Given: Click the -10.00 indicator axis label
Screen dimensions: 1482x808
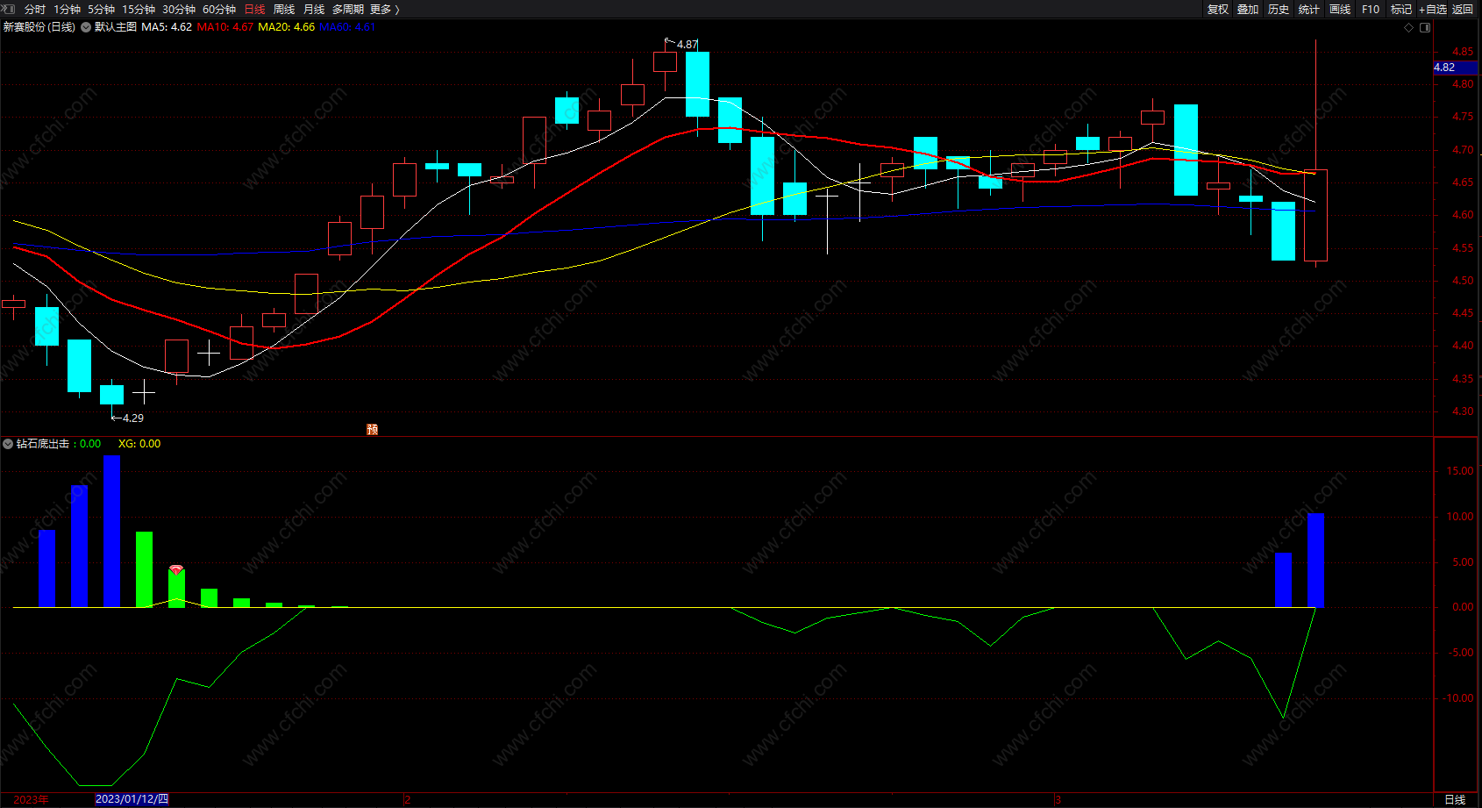Looking at the screenshot, I should click(1458, 698).
